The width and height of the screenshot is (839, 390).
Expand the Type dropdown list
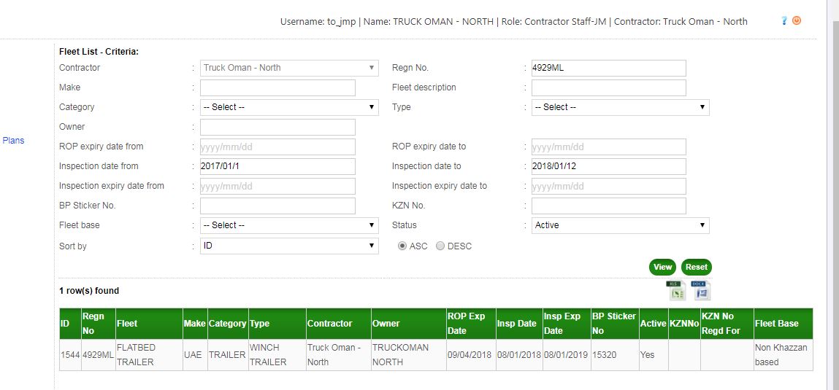(620, 107)
